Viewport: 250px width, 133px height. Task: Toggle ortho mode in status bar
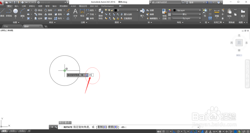coord(174,132)
